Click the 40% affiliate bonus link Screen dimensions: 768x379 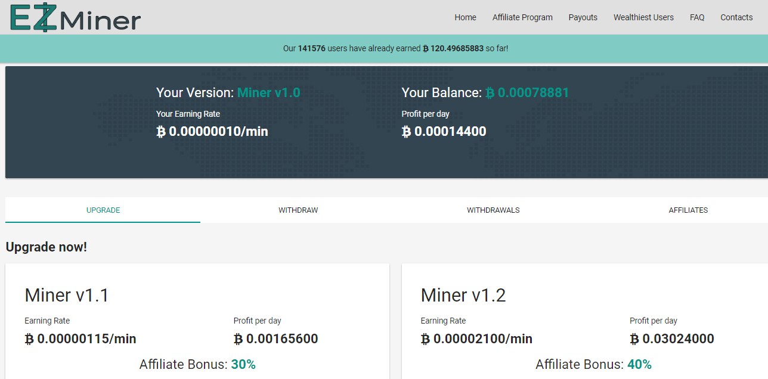pyautogui.click(x=640, y=364)
